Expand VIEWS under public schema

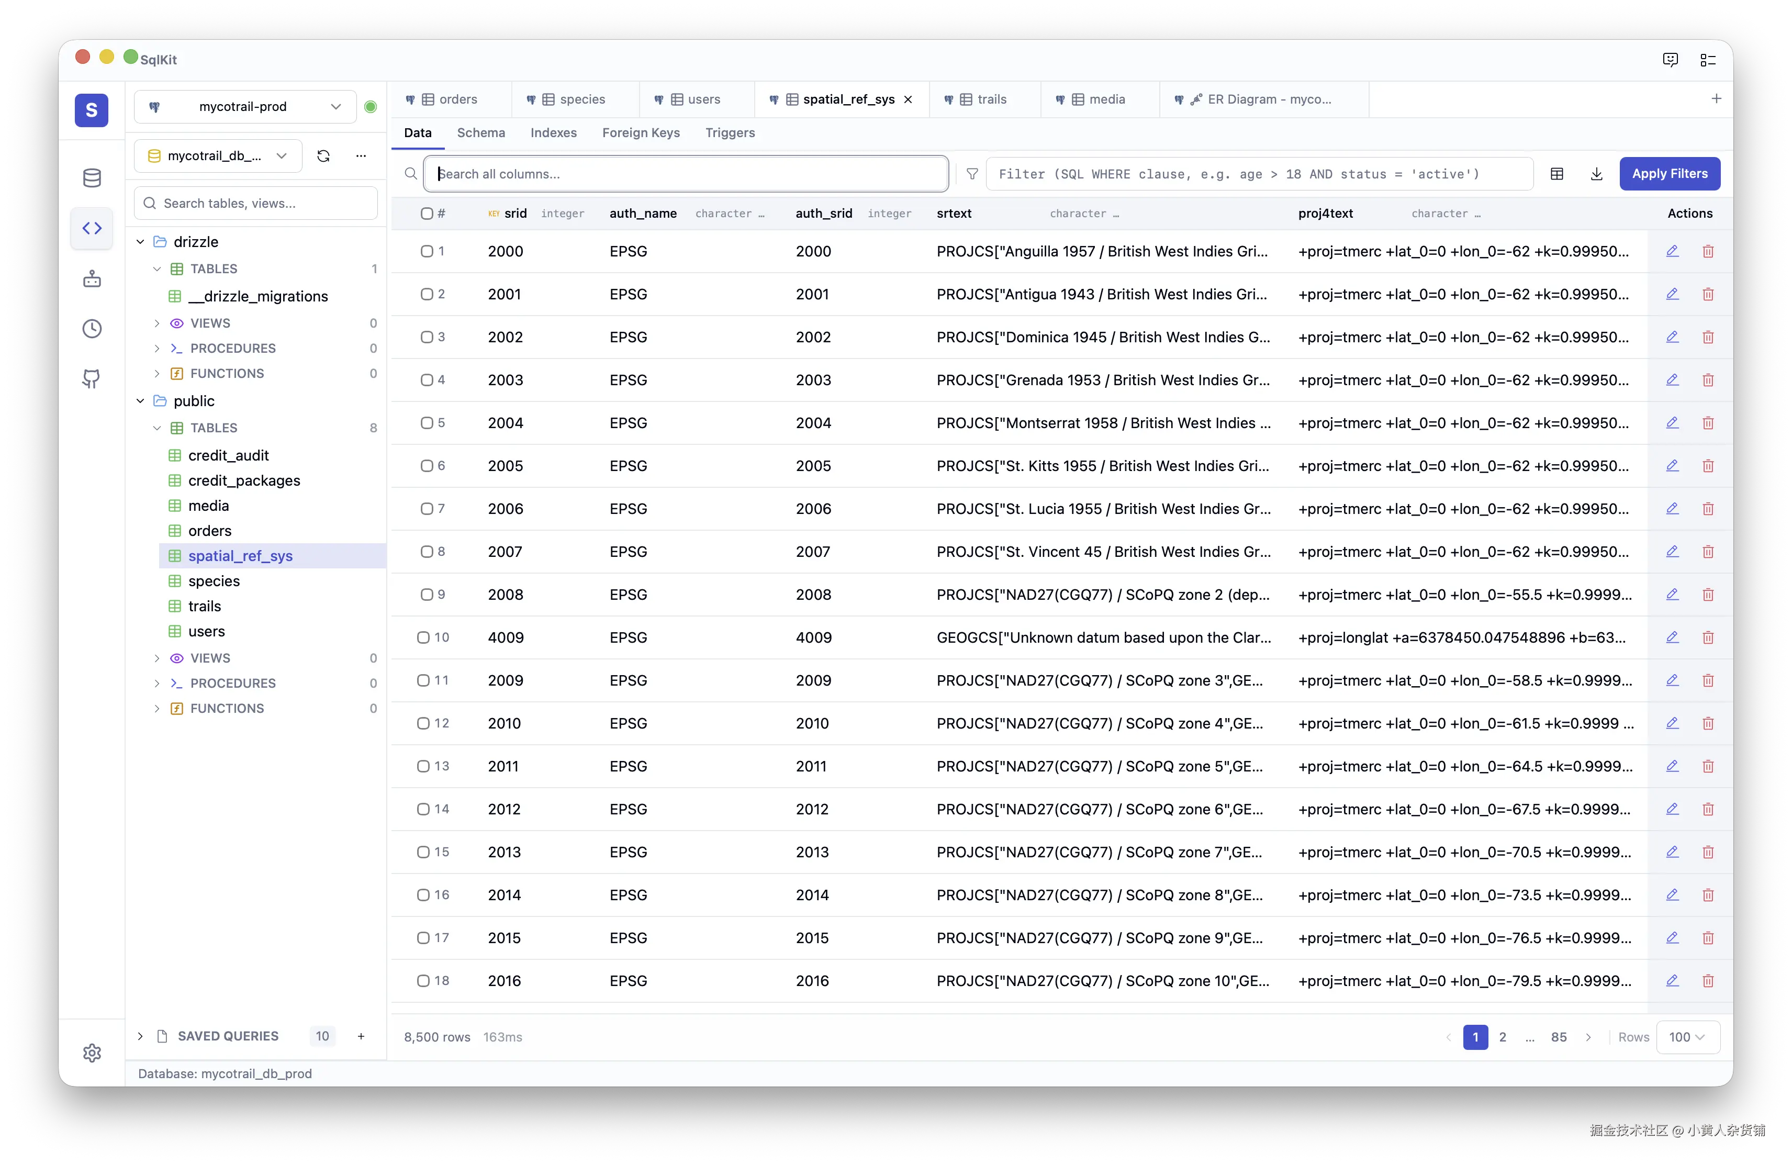(x=156, y=658)
